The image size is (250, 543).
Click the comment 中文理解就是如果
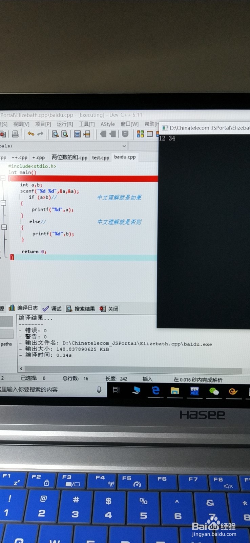(x=119, y=198)
